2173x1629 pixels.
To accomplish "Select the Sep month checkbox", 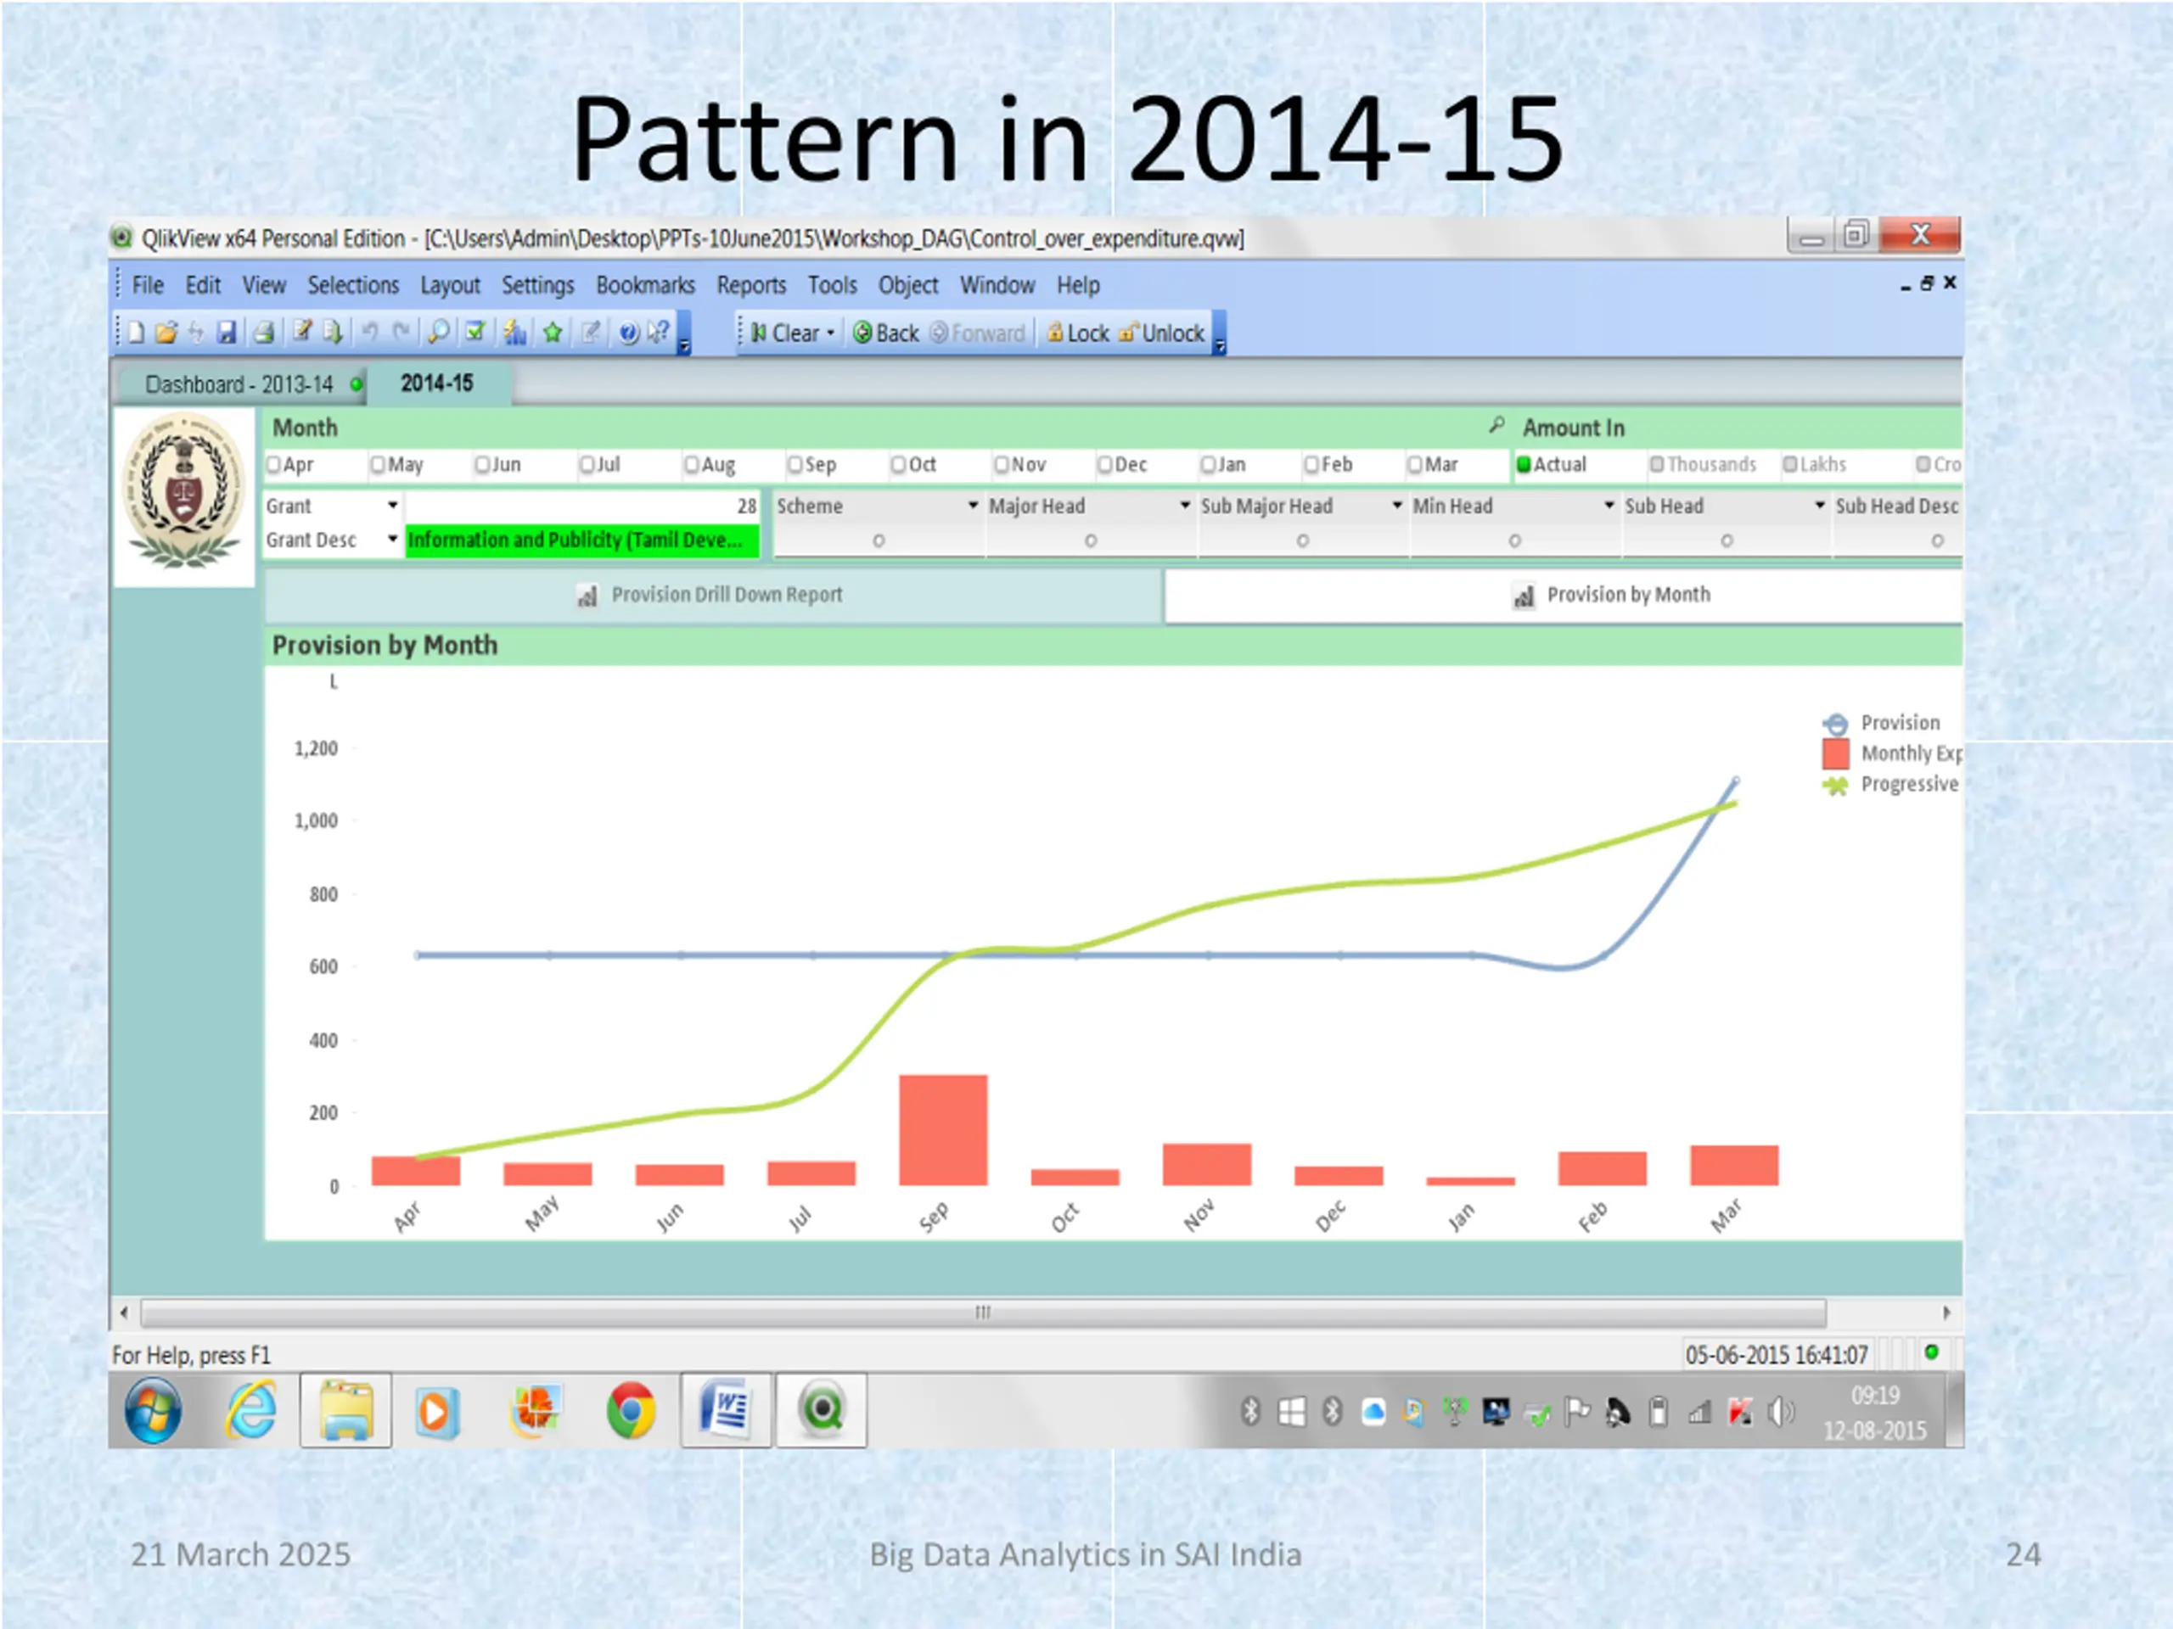I will coord(795,464).
